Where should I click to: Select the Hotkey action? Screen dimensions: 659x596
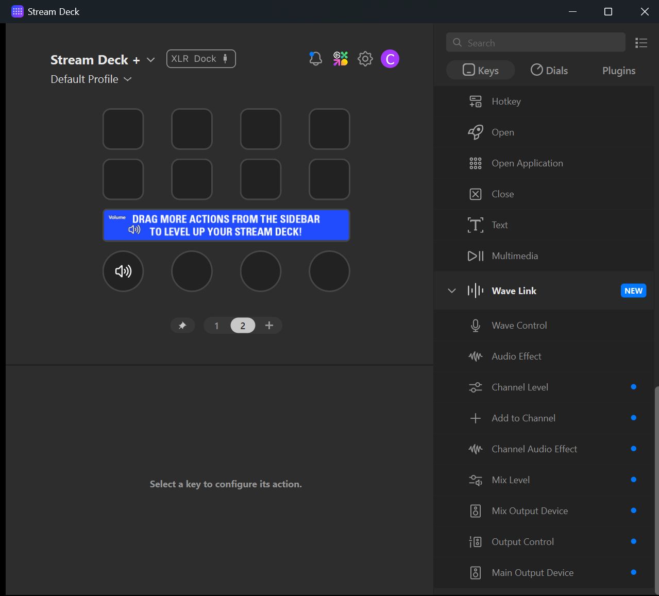click(506, 101)
